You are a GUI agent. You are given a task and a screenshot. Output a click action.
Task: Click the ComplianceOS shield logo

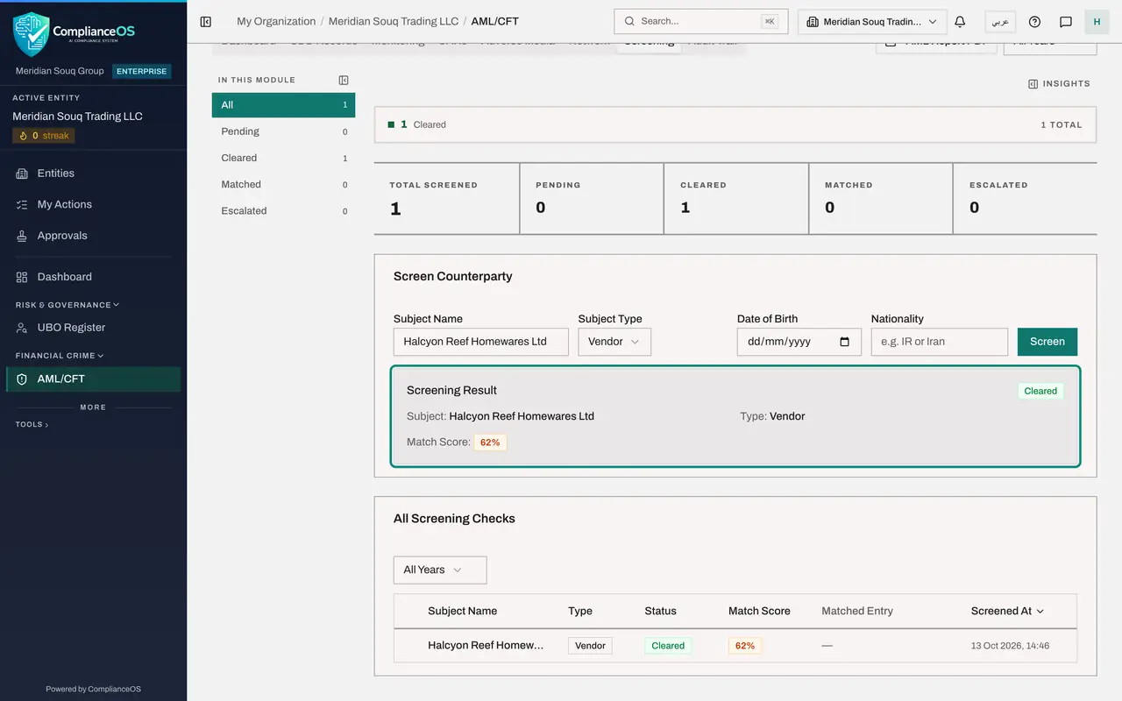pos(31,34)
